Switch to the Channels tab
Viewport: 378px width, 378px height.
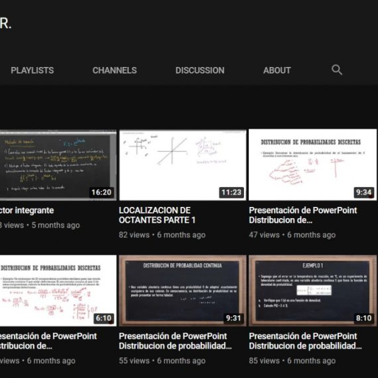[x=115, y=70]
